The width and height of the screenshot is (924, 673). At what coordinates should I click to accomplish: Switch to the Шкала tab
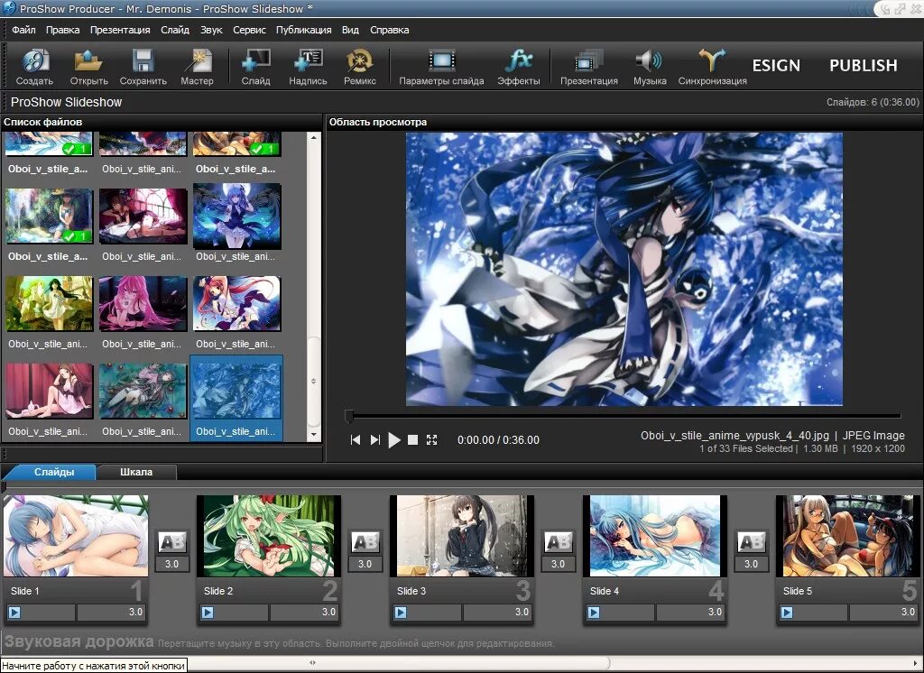coord(136,472)
